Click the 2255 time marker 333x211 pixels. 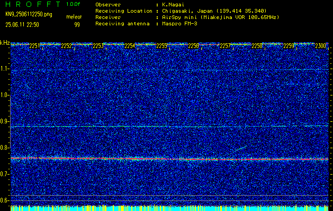(161, 46)
